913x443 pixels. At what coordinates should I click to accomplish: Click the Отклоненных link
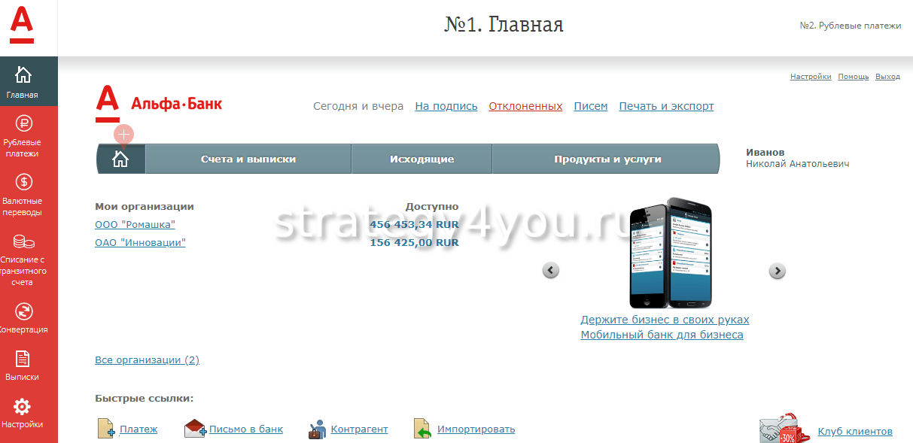525,106
